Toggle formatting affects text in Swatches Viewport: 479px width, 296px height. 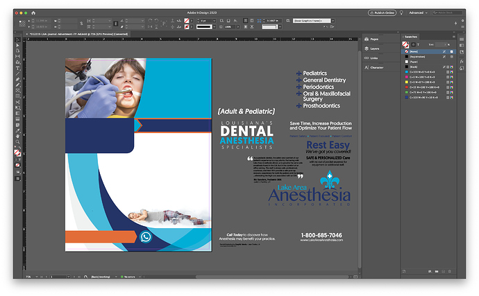click(x=418, y=44)
